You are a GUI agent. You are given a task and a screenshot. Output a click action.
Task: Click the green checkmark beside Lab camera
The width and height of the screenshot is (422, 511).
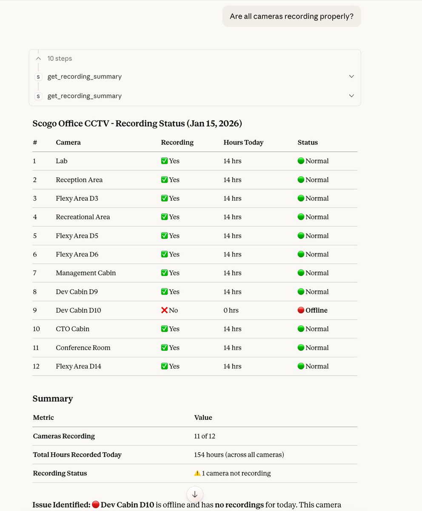pos(164,161)
